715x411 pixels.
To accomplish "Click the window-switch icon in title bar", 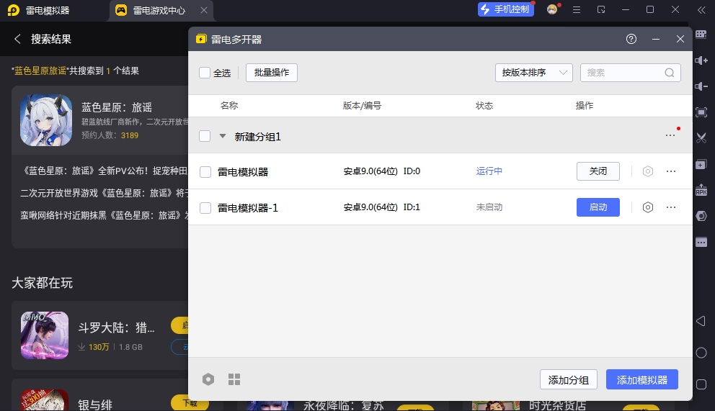I will pyautogui.click(x=601, y=9).
